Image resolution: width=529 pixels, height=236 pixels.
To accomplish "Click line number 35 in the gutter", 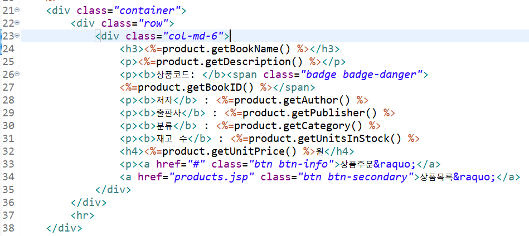I will click(9, 190).
